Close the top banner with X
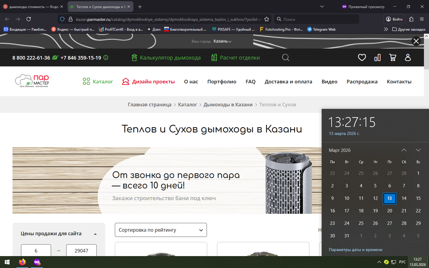The height and width of the screenshot is (268, 429). coord(416,41)
